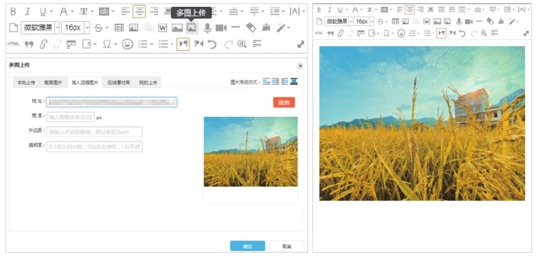This screenshot has height=257, width=540.
Task: Toggle center alignment in the left editor toolbar
Action: point(139,12)
